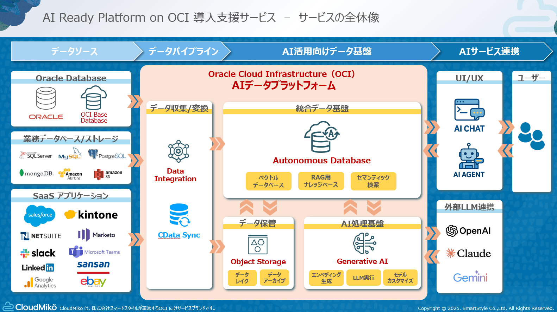Click the Oracle database cylinder icon
The height and width of the screenshot is (312, 557).
click(46, 98)
